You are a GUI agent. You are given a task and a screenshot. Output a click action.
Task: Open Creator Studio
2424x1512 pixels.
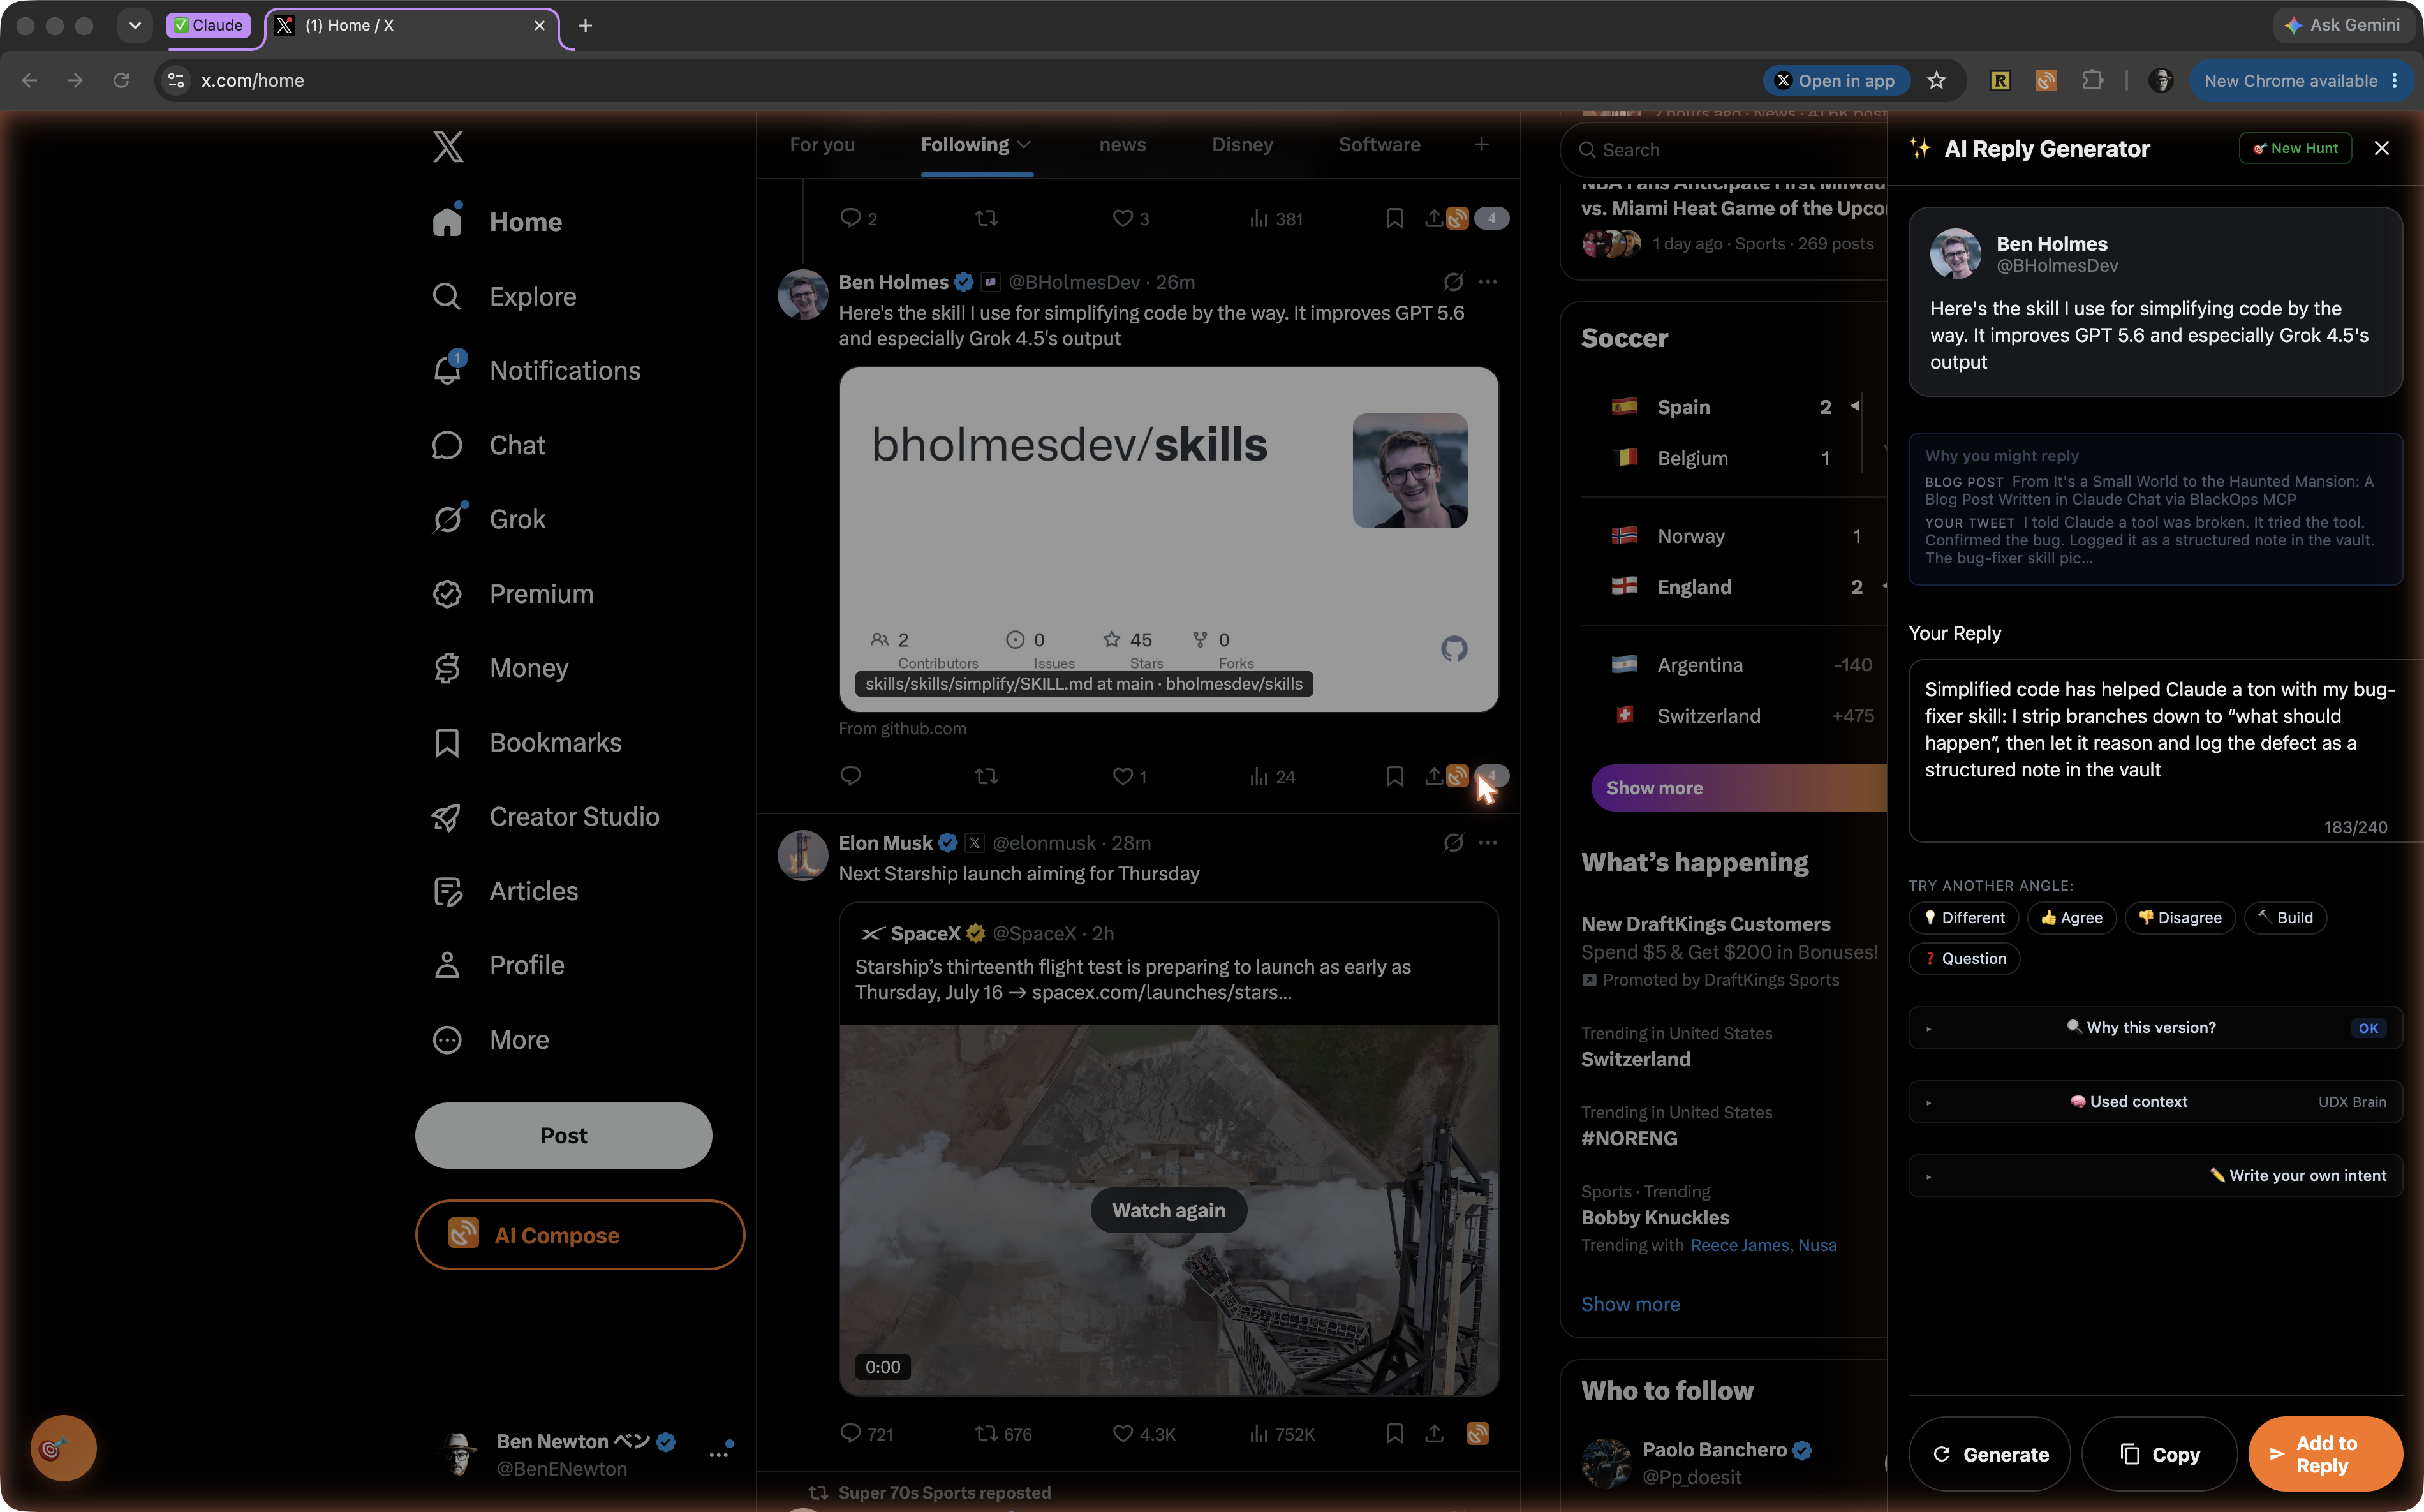tap(545, 816)
